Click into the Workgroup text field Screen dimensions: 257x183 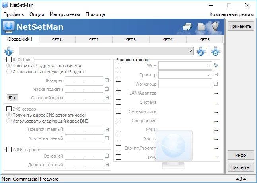pyautogui.click(x=185, y=84)
